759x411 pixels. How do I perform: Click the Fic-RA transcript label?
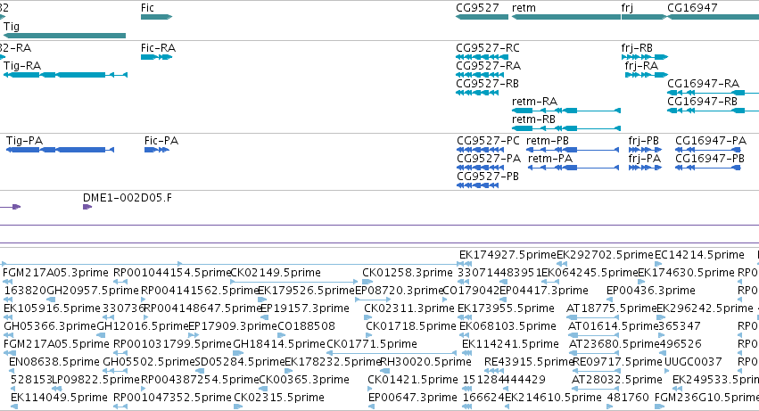(158, 48)
